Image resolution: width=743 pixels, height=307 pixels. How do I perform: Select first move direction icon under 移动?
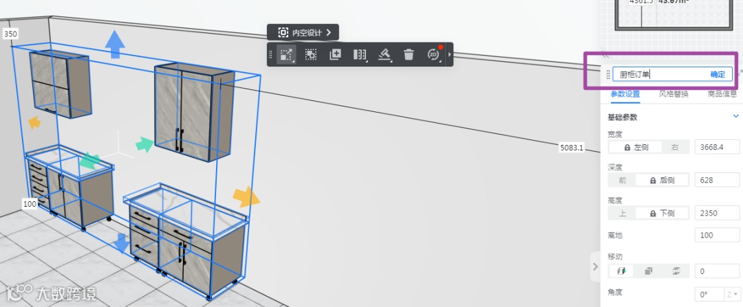tap(621, 271)
